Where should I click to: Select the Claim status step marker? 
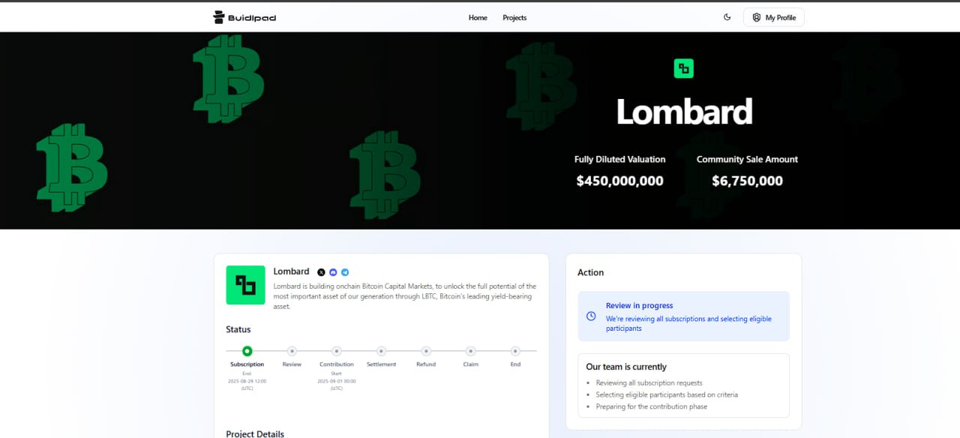(x=470, y=351)
